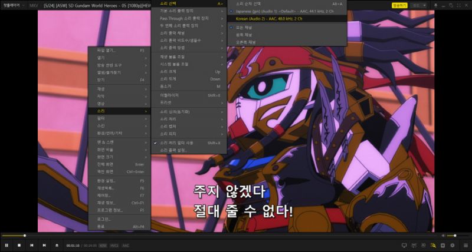Expand the 화면 비율 submenu
Screen dimensions: 472x252
tap(119, 150)
